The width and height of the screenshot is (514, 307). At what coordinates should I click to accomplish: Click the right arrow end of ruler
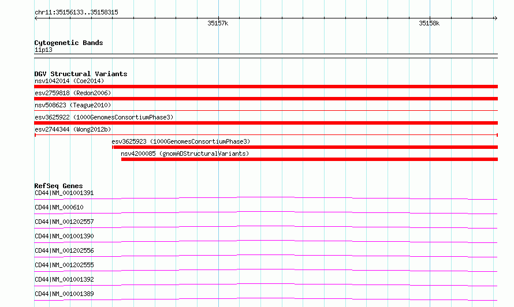[496, 18]
